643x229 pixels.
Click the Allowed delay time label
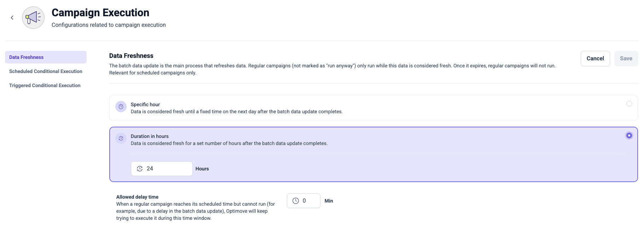click(137, 197)
